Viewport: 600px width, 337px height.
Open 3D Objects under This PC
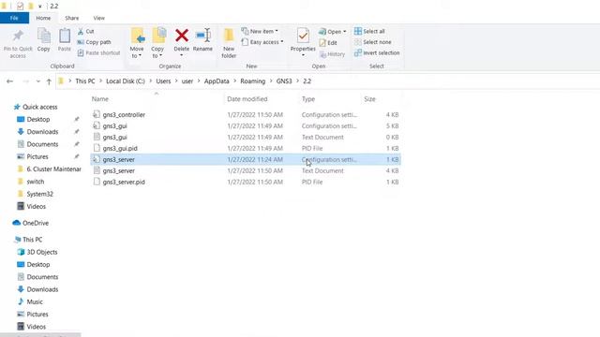[x=41, y=252]
